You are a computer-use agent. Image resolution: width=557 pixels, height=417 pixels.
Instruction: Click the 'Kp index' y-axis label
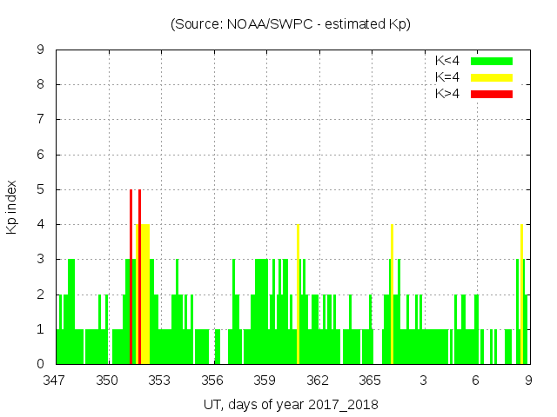click(12, 207)
